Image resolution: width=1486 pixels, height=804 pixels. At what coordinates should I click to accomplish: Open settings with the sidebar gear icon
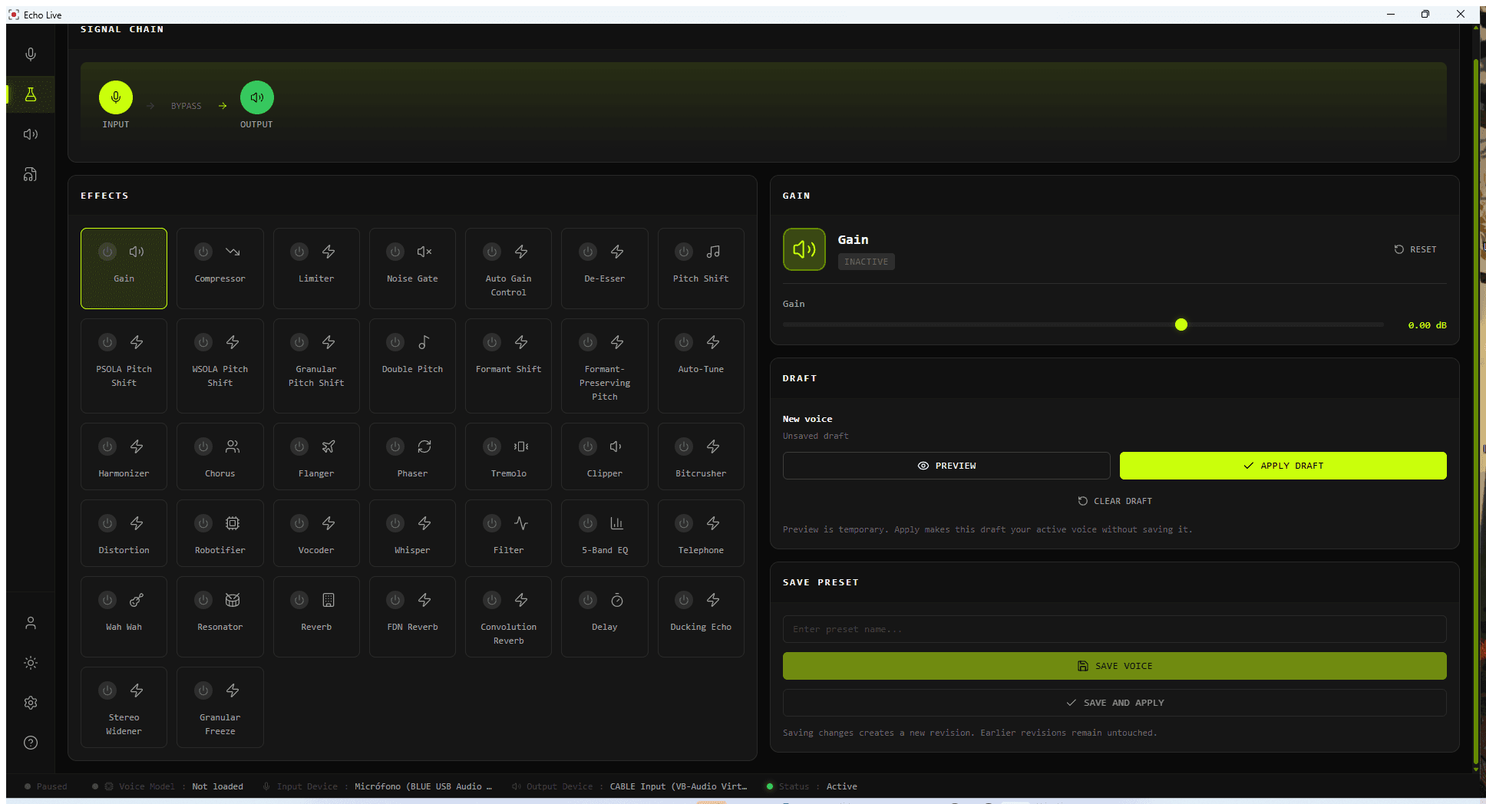pyautogui.click(x=31, y=703)
